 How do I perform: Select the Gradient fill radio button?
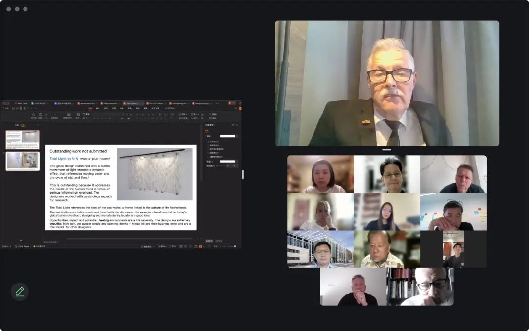pyautogui.click(x=208, y=145)
